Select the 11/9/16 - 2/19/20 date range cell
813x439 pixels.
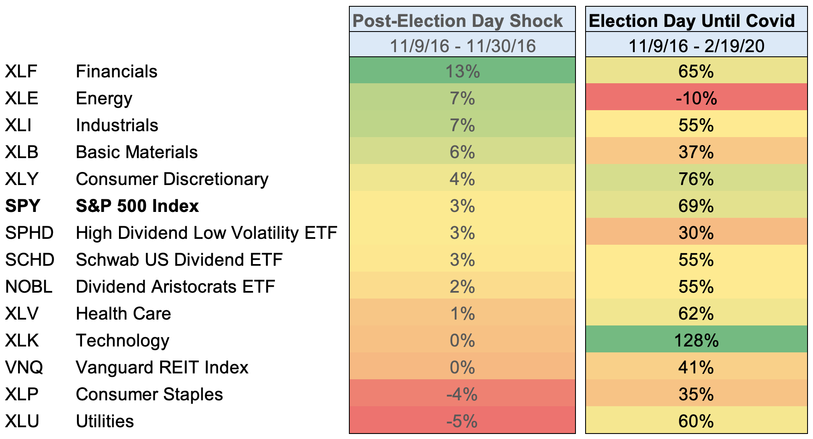point(696,46)
